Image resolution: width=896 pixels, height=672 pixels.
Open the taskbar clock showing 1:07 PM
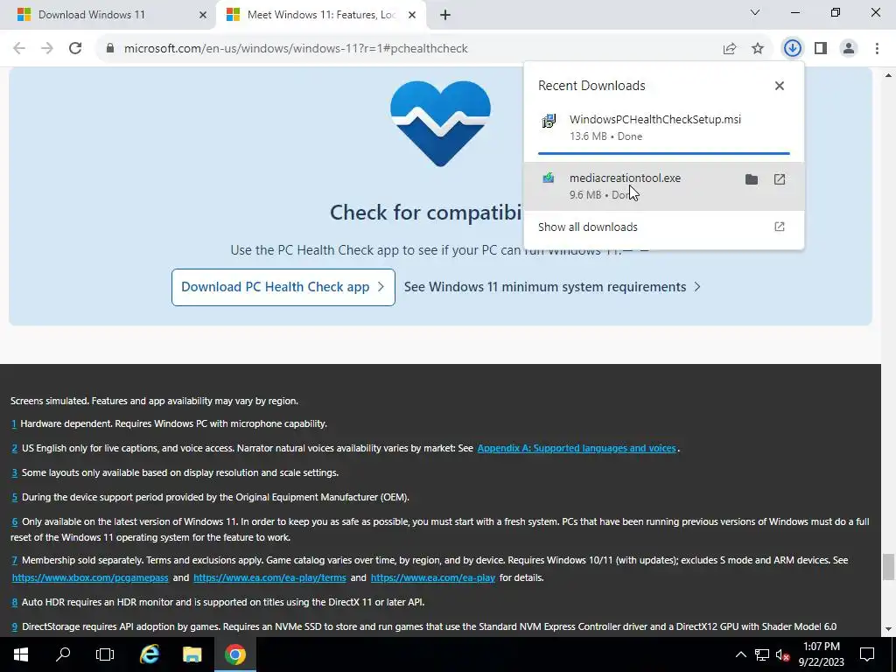pyautogui.click(x=821, y=654)
